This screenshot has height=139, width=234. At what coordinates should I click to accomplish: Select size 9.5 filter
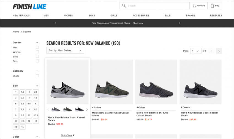coord(22,115)
